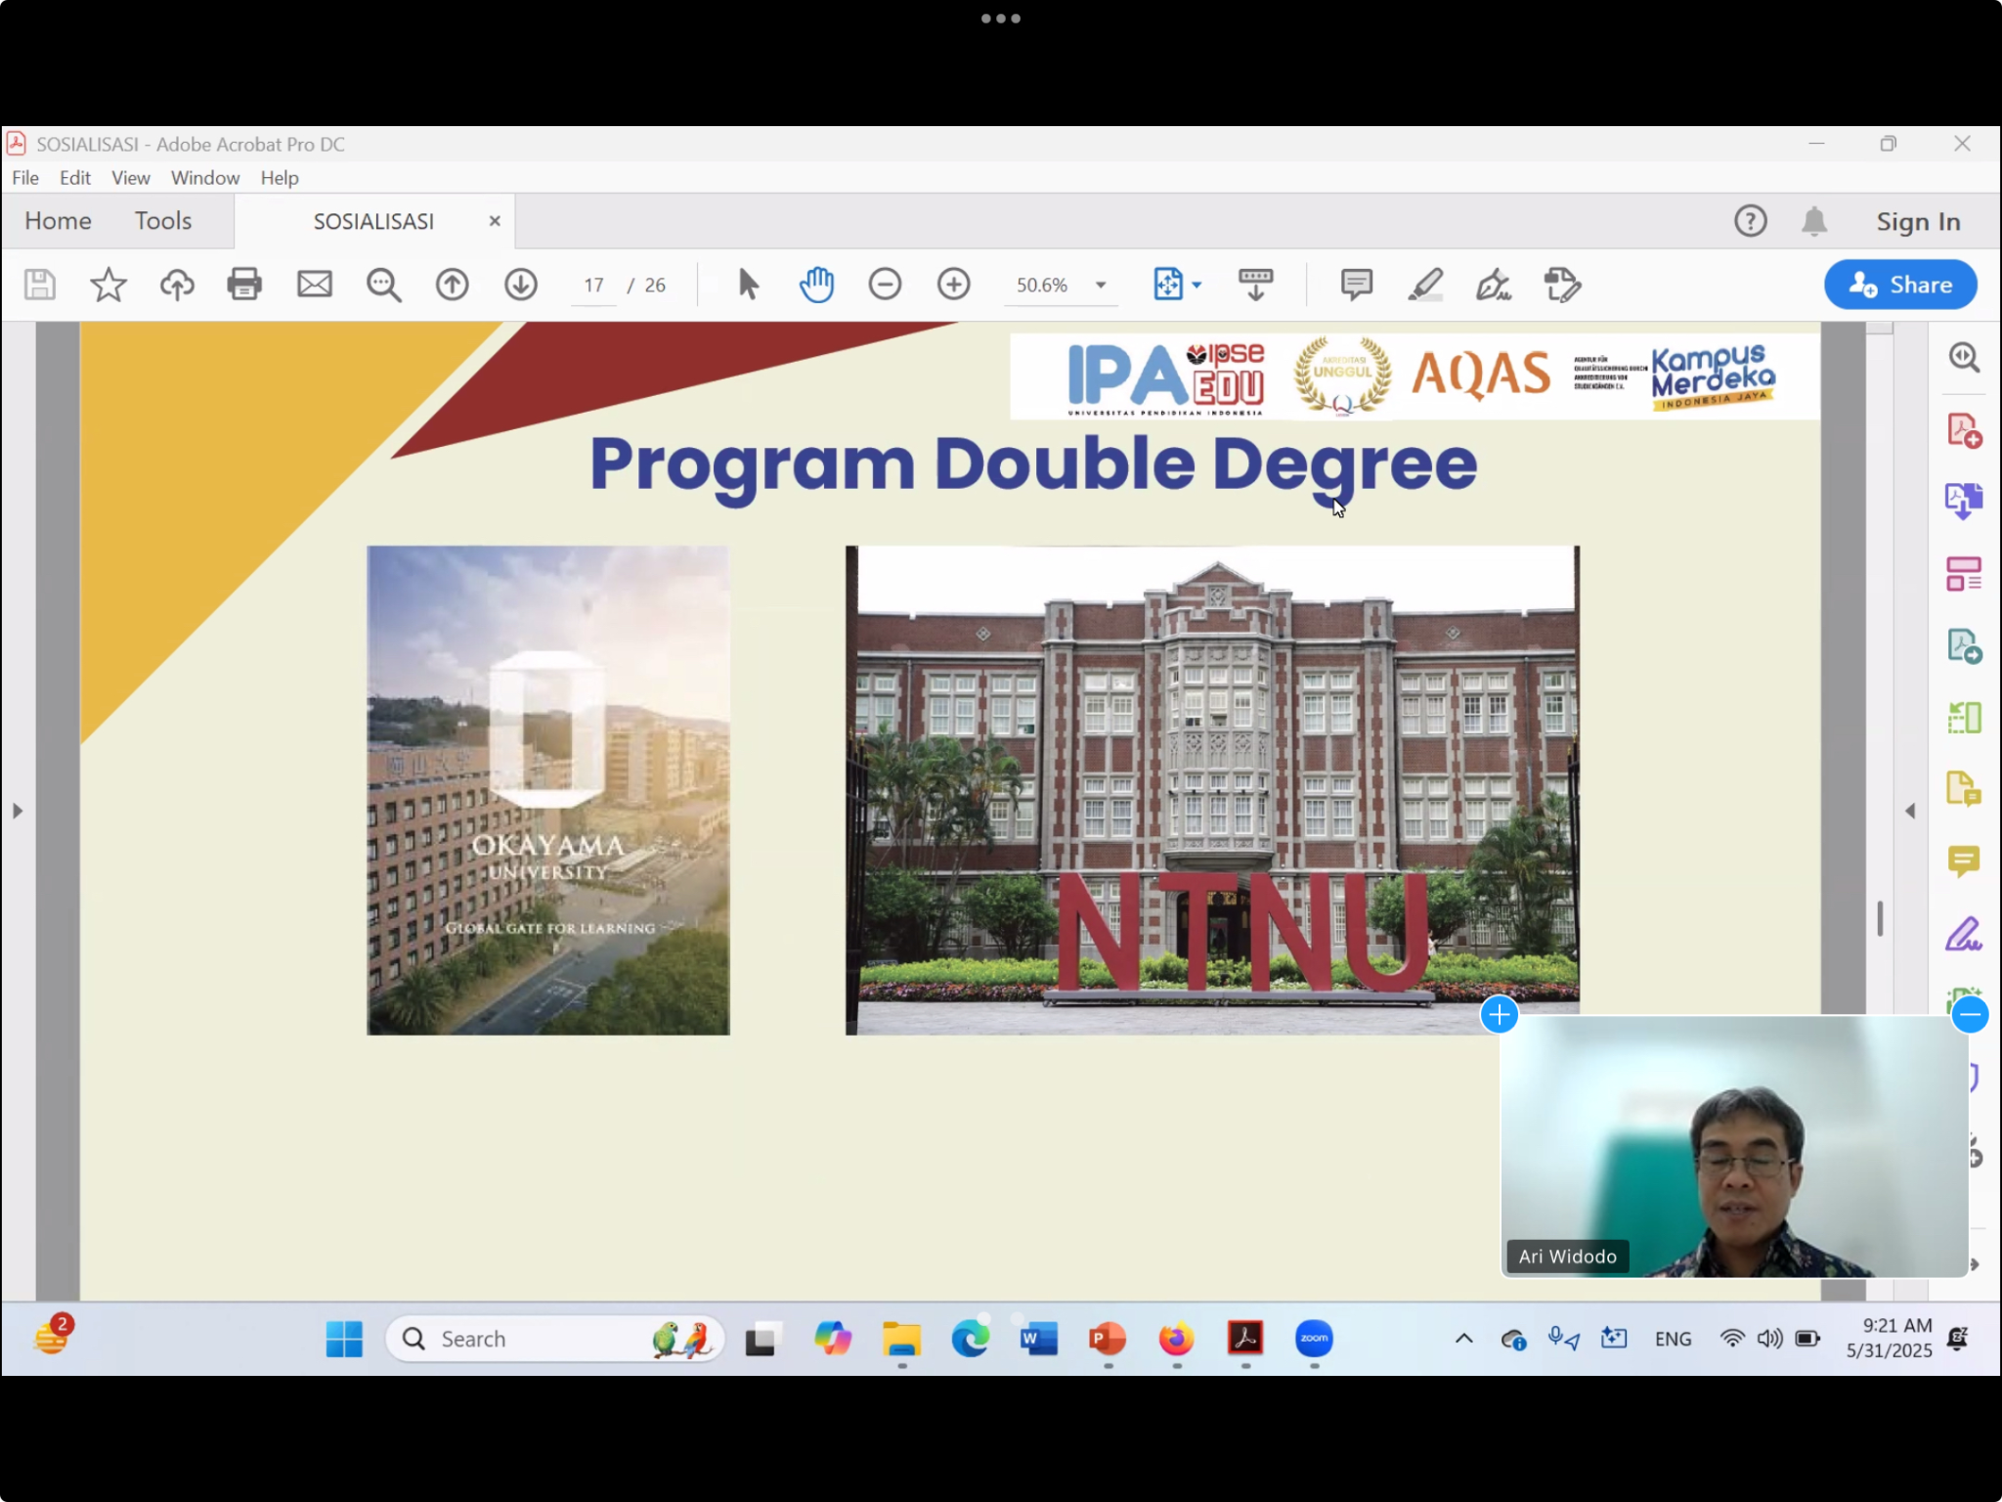The image size is (2002, 1502).
Task: Open the Edit menu
Action: click(74, 178)
